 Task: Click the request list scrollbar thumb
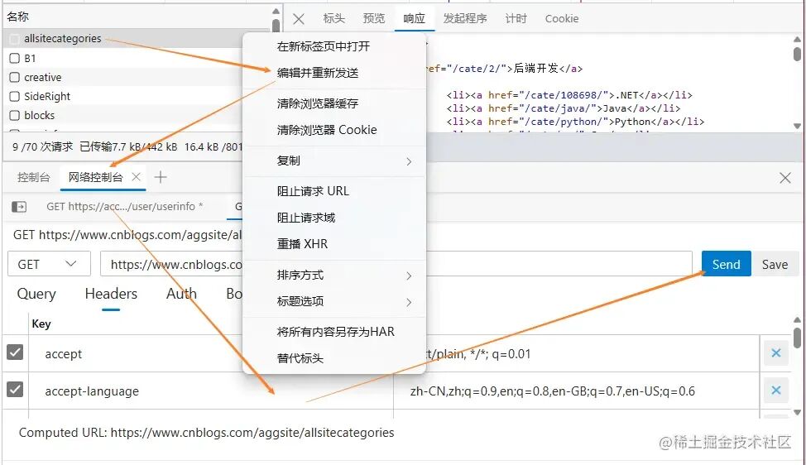[x=276, y=25]
